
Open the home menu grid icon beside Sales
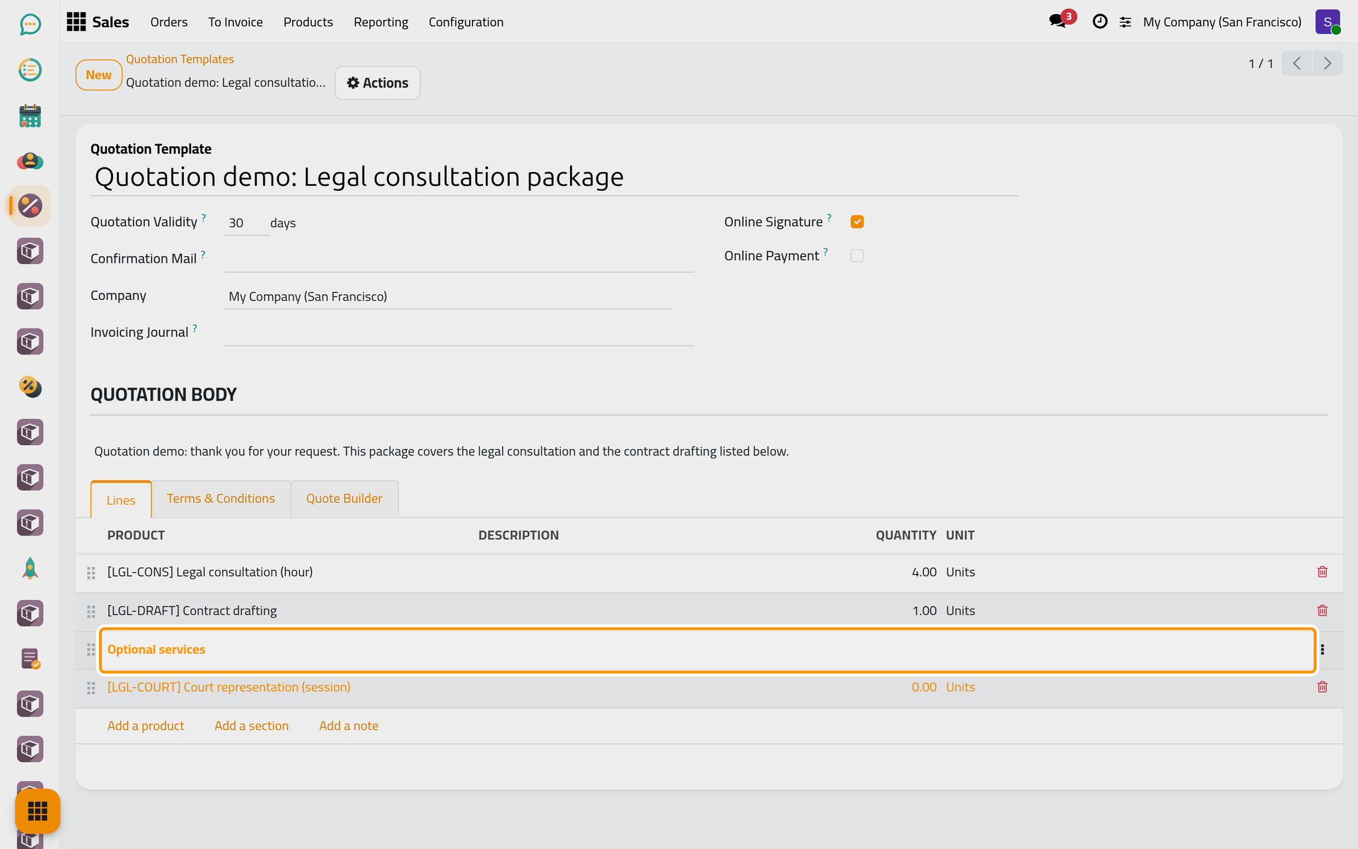pos(76,22)
